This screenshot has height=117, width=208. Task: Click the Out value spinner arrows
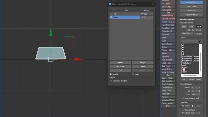click(x=199, y=94)
